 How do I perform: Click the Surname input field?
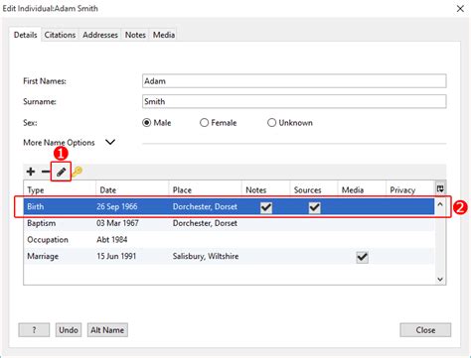294,101
